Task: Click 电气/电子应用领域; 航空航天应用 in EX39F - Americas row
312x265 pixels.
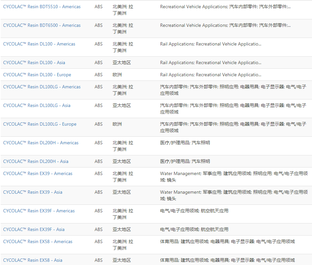Action: click(x=194, y=211)
